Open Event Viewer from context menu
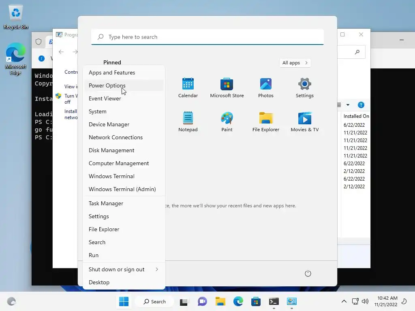 point(124,99)
